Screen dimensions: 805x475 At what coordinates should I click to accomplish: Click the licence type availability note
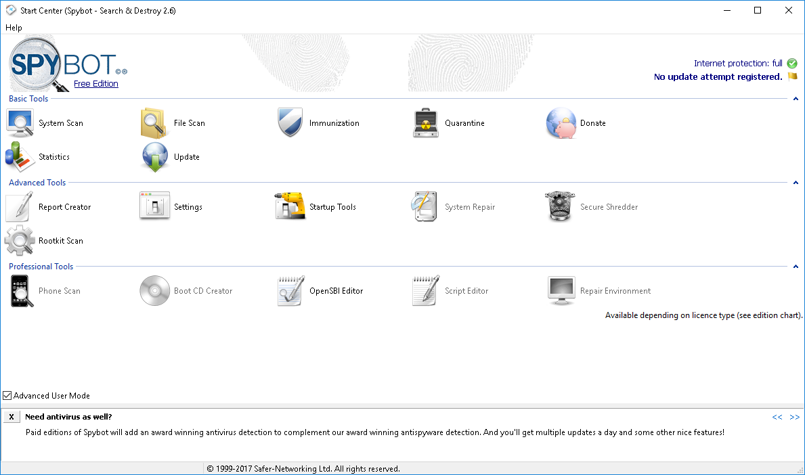click(703, 315)
